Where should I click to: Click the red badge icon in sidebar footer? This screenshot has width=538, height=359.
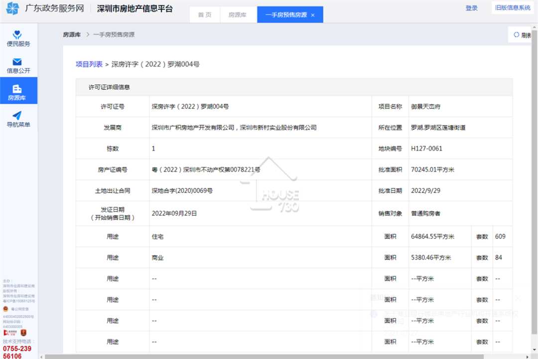pos(23,333)
